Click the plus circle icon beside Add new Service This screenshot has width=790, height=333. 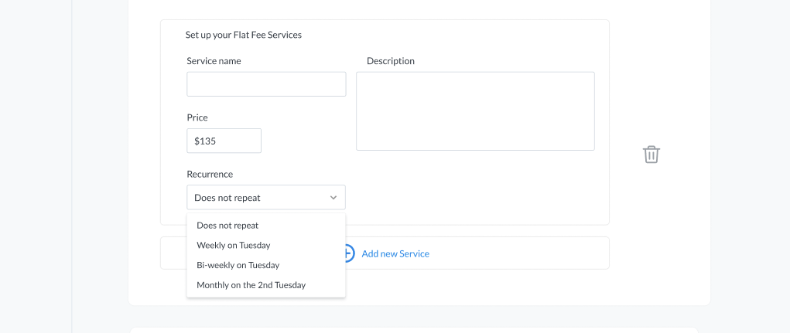click(x=349, y=253)
